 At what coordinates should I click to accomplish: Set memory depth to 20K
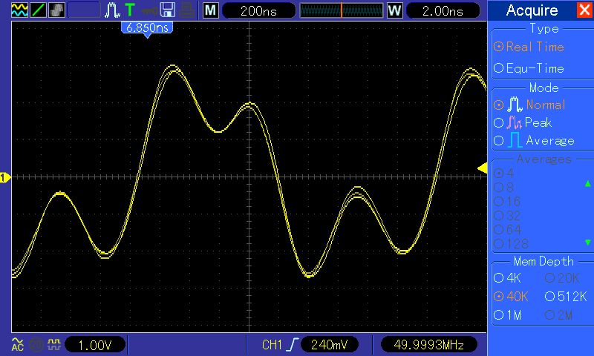tap(562, 278)
